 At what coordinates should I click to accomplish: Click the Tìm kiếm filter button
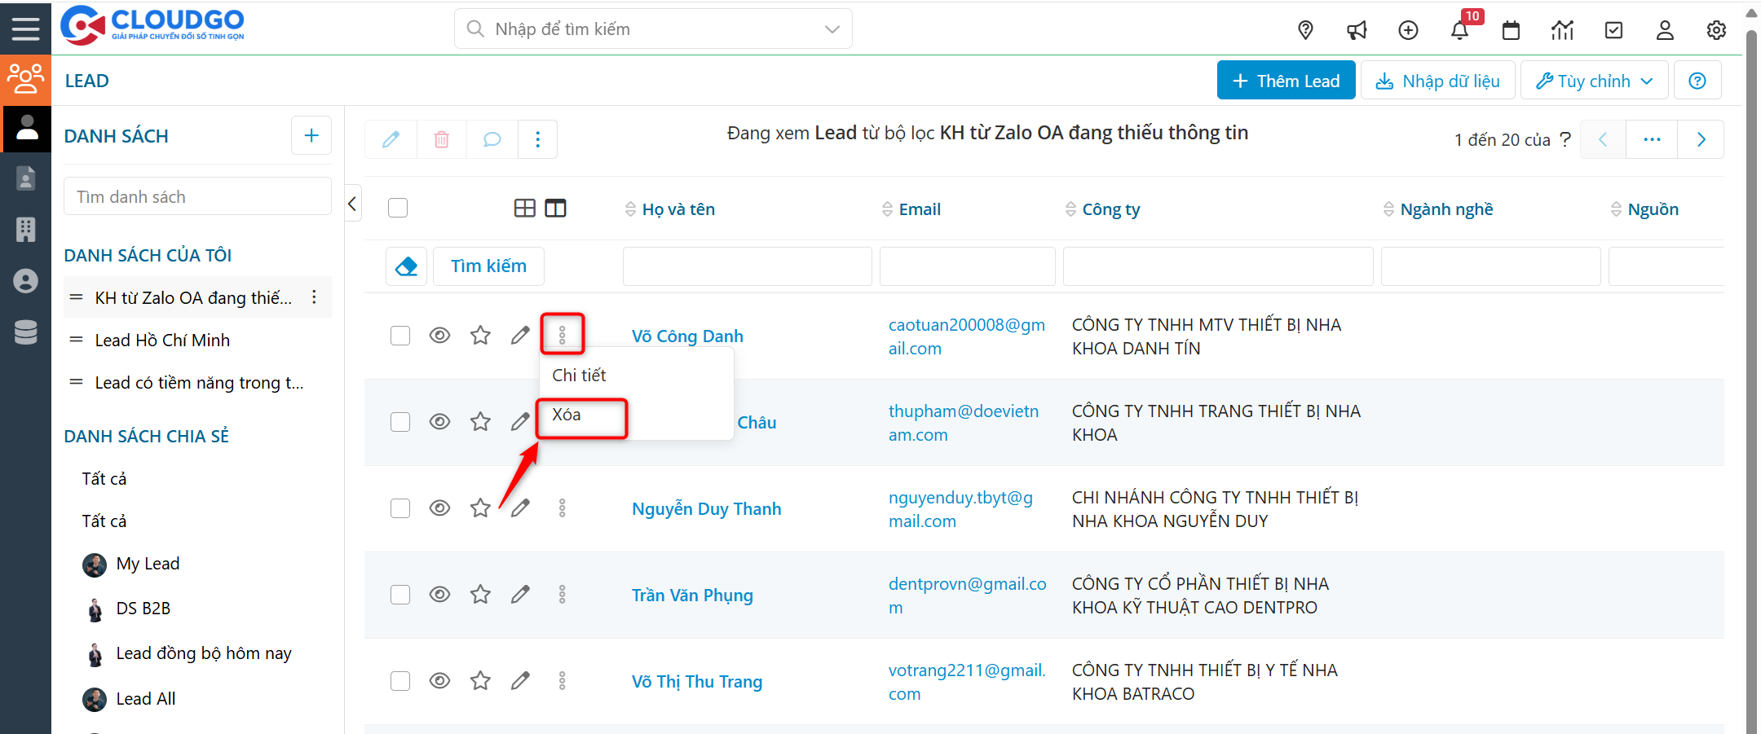click(488, 266)
